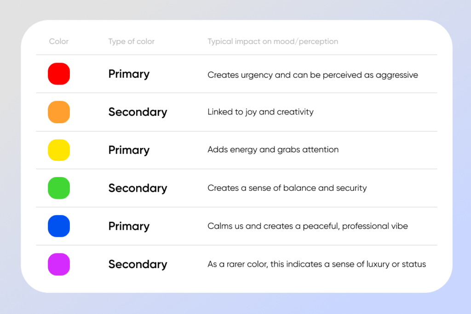Click the "Linked to joy and creativity" text

click(x=260, y=112)
